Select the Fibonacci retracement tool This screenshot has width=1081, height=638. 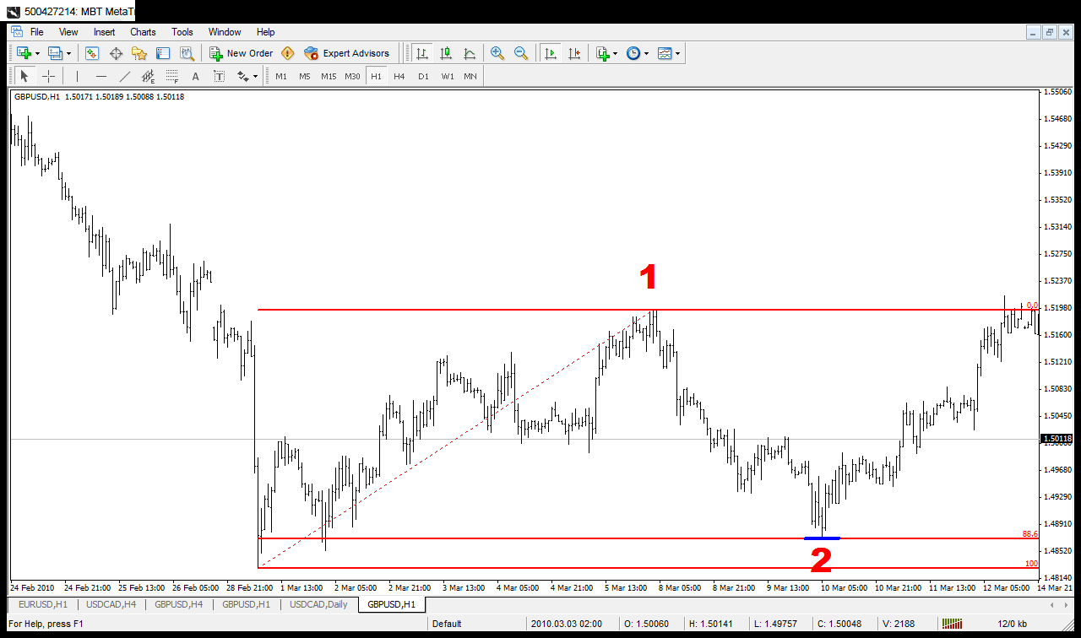172,76
